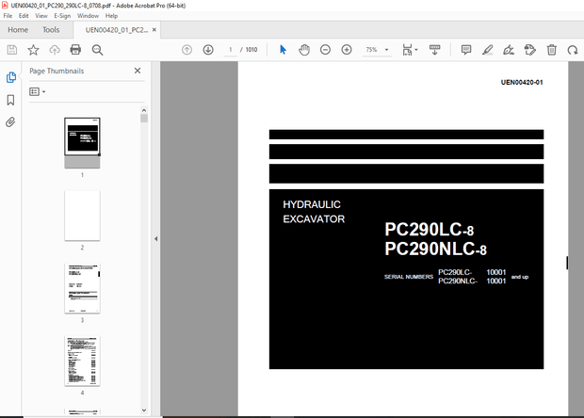Close the UEN00420_01_PC2 document tab

(154, 30)
